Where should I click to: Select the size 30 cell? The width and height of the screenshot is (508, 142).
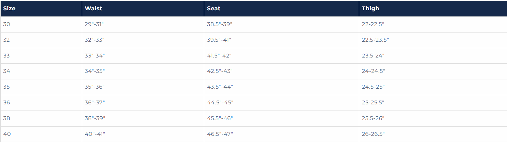[x=6, y=24]
